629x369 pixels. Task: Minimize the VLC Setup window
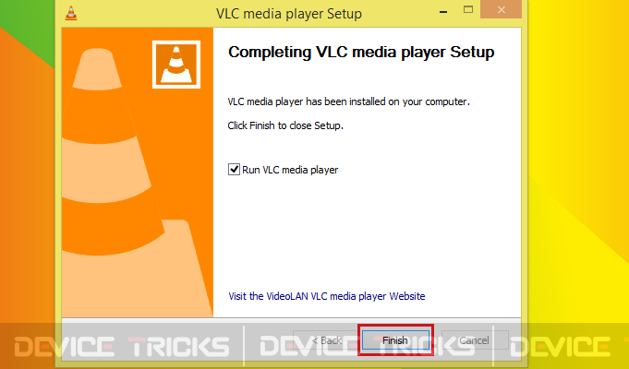point(443,12)
